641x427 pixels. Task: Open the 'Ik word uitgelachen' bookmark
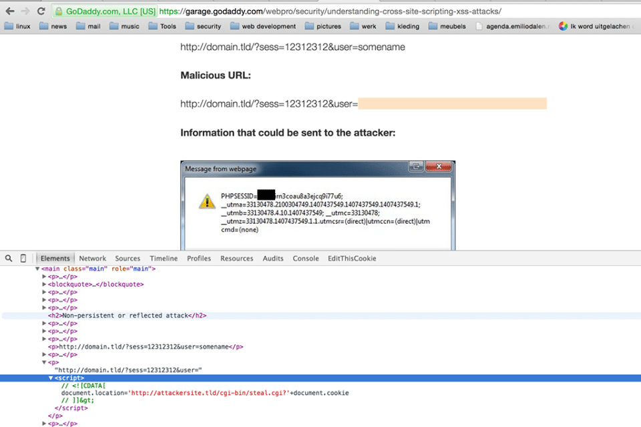(x=596, y=26)
